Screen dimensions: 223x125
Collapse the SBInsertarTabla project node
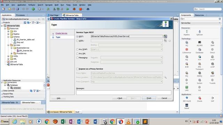click(2, 26)
